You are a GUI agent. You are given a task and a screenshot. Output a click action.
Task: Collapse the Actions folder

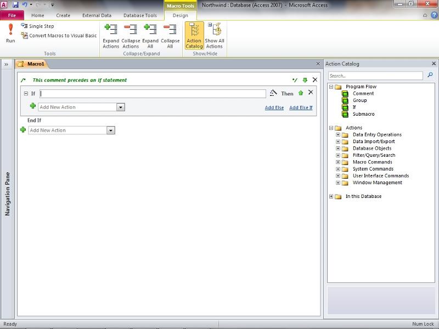coord(331,128)
